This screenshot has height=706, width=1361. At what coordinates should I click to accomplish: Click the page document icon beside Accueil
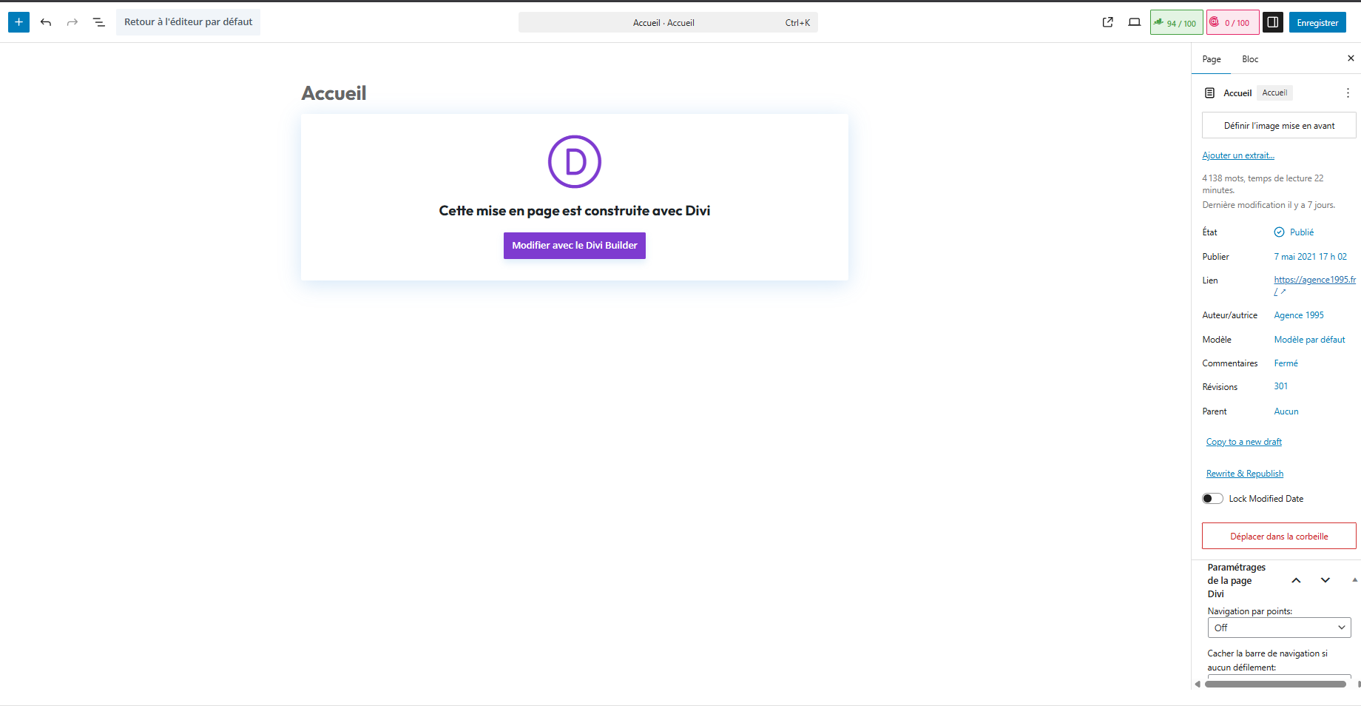[x=1210, y=93]
